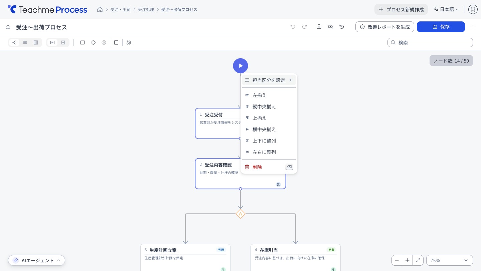Click the 保存 save button
This screenshot has width=481, height=271.
pyautogui.click(x=441, y=27)
